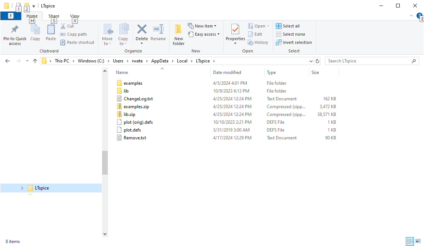Click Windows (C:) breadcrumb
This screenshot has width=424, height=246.
point(91,61)
